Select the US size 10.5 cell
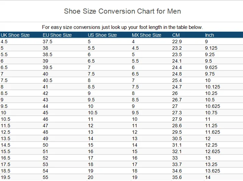 click(x=93, y=113)
